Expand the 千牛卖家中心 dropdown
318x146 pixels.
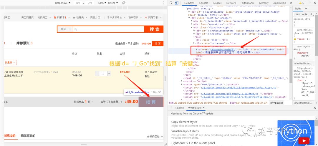[116, 17]
